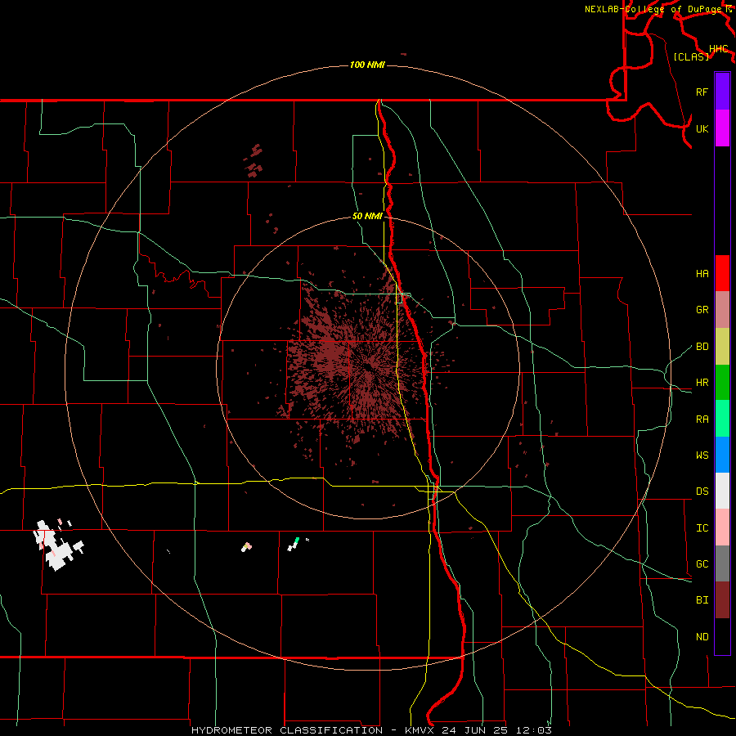The height and width of the screenshot is (736, 736).
Task: Click the purple RF color swatch
Action: (722, 92)
